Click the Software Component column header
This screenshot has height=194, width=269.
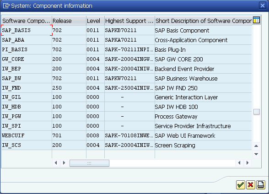tap(27, 21)
